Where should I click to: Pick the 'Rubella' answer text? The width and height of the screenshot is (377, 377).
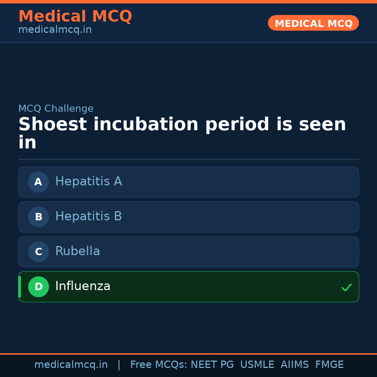coord(77,251)
